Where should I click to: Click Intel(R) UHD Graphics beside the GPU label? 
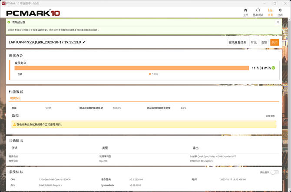click(x=50, y=185)
